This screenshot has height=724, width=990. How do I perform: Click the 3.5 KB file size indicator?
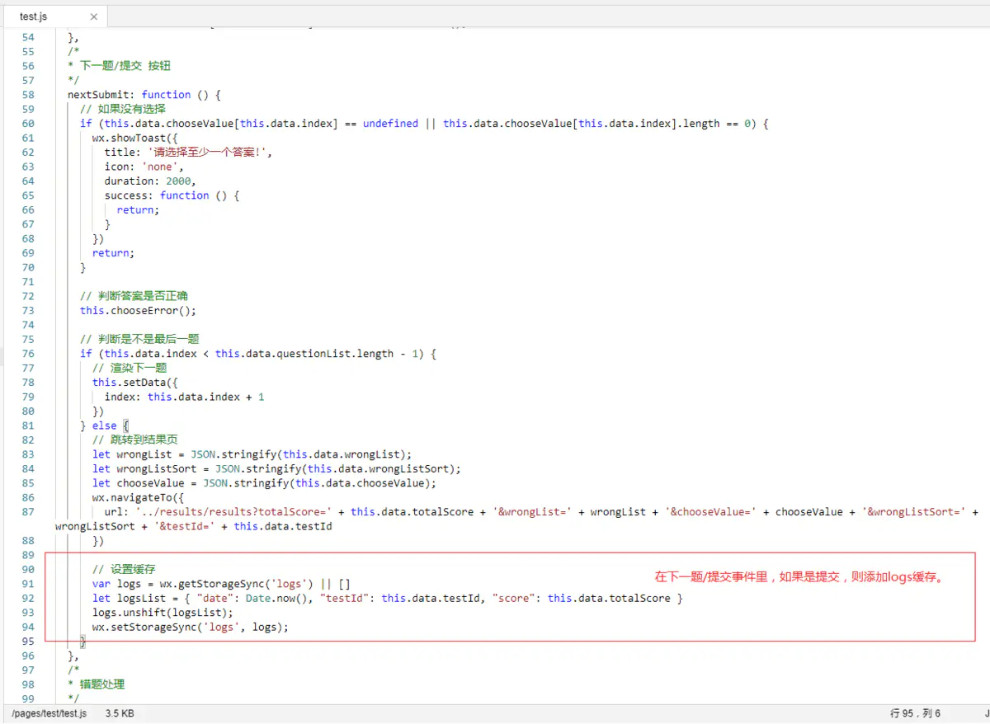click(120, 713)
